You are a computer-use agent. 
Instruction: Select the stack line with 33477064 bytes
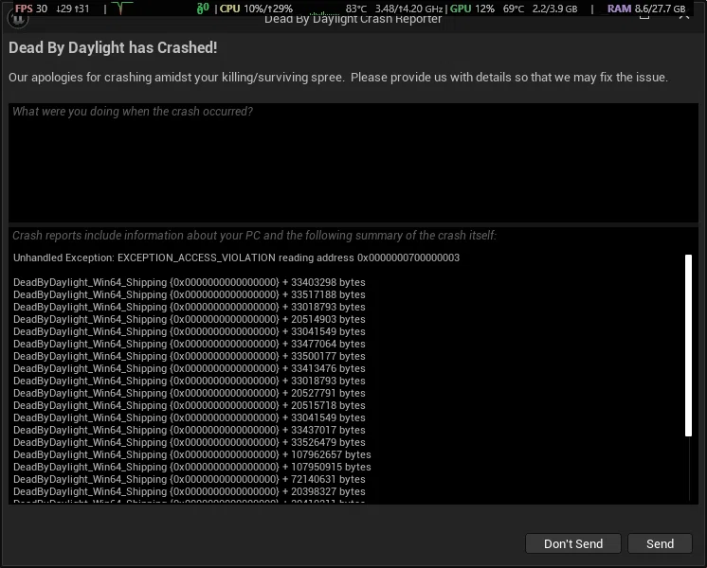[189, 344]
